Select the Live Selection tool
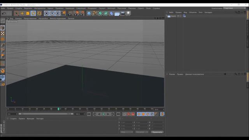249x140 pixels. pyautogui.click(x=16, y=13)
